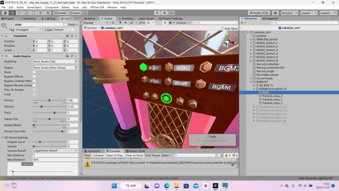Click Clear on Play in the Console
Screen dimensions: 339x191
[x=114, y=155]
